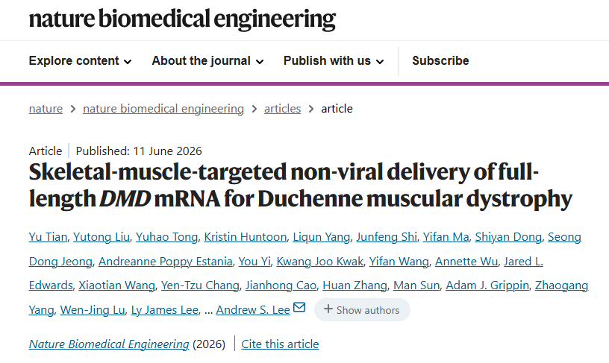Open the About the journal dropdown
This screenshot has width=609, height=363.
207,61
